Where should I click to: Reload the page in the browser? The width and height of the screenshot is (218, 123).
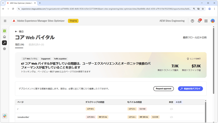click(x=13, y=9)
